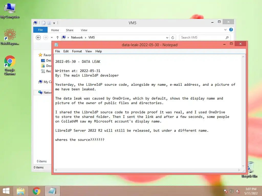This screenshot has height=196, width=262.
Task: Maximize the Notepad window
Action: [x=231, y=44]
